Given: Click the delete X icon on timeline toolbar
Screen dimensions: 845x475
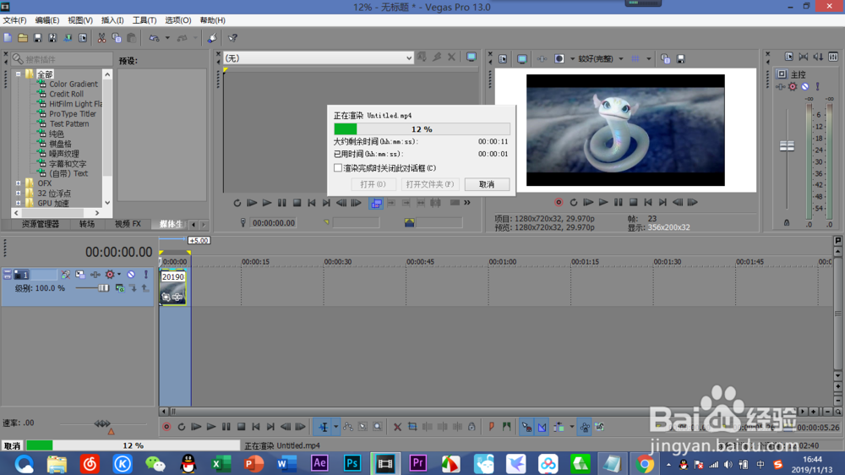Looking at the screenshot, I should (x=397, y=427).
